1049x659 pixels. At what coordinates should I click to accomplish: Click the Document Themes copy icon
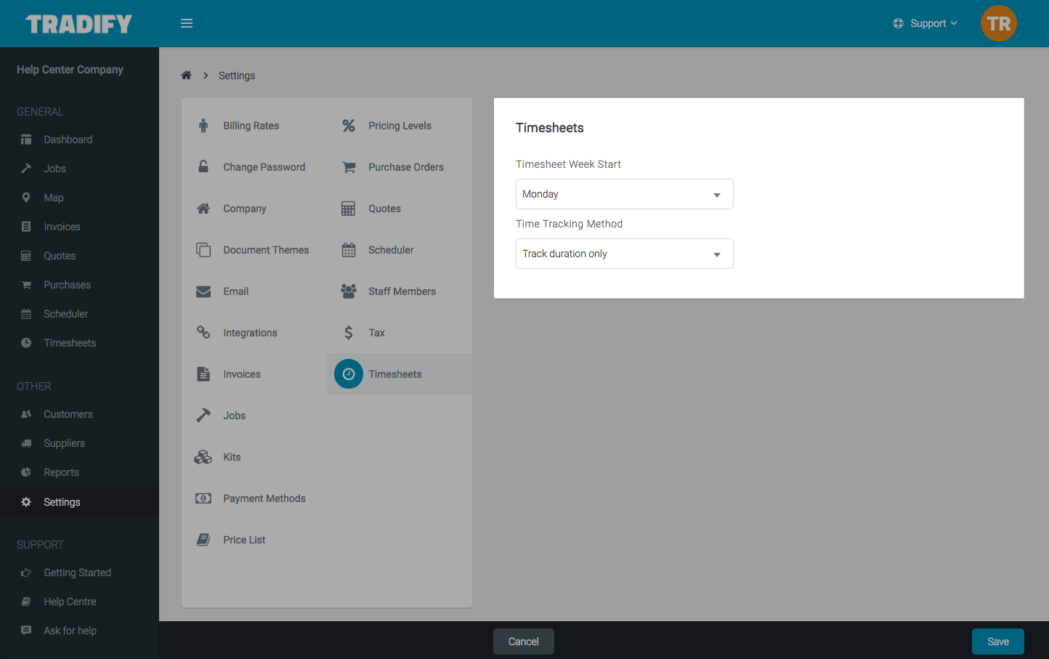click(x=203, y=250)
